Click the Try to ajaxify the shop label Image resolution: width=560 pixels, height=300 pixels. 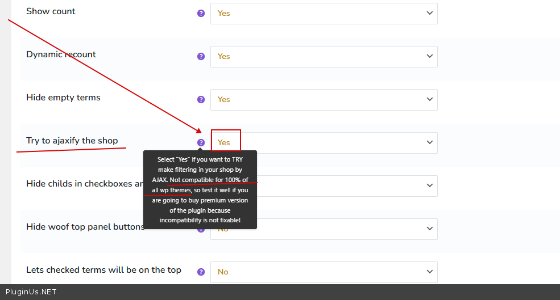coord(72,141)
